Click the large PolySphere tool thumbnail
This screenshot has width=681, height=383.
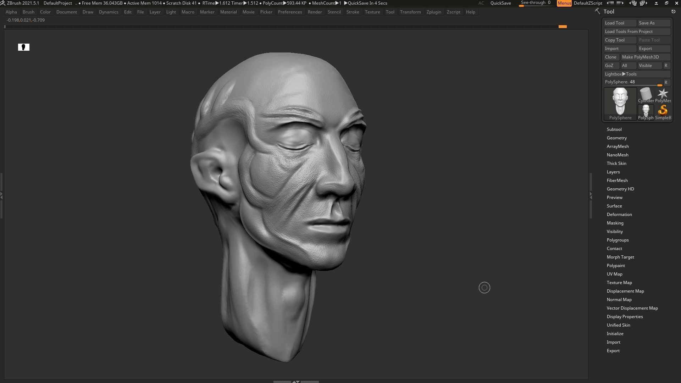tap(620, 104)
